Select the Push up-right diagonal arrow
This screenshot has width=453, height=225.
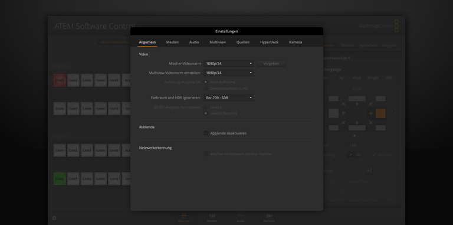pyautogui.click(x=370, y=104)
